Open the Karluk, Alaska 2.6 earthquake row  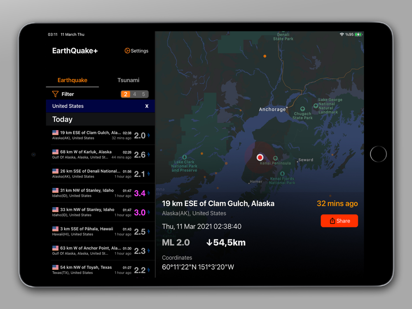pos(101,154)
